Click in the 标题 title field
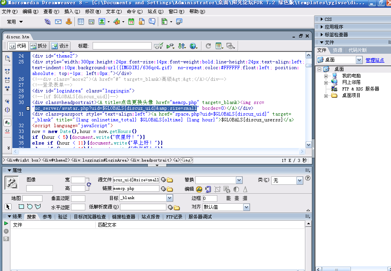The image size is (391, 271). tap(122, 46)
